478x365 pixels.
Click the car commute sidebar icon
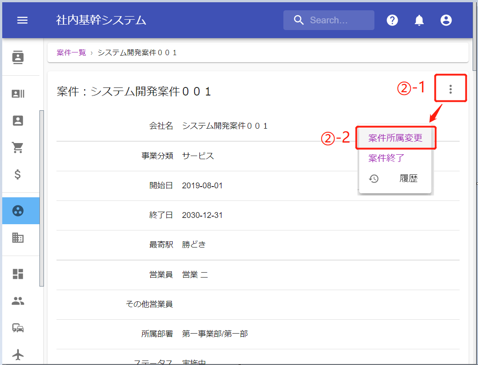(x=18, y=328)
